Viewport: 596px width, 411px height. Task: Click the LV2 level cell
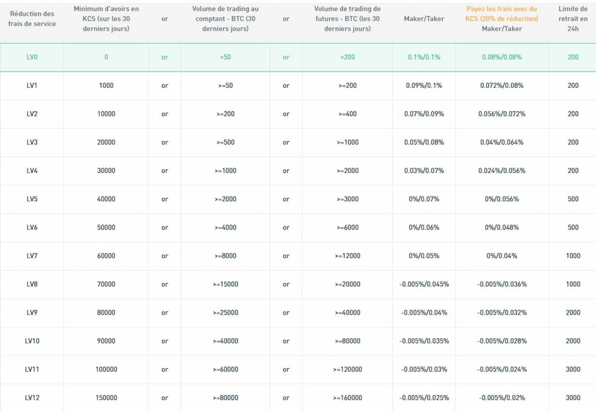(32, 114)
